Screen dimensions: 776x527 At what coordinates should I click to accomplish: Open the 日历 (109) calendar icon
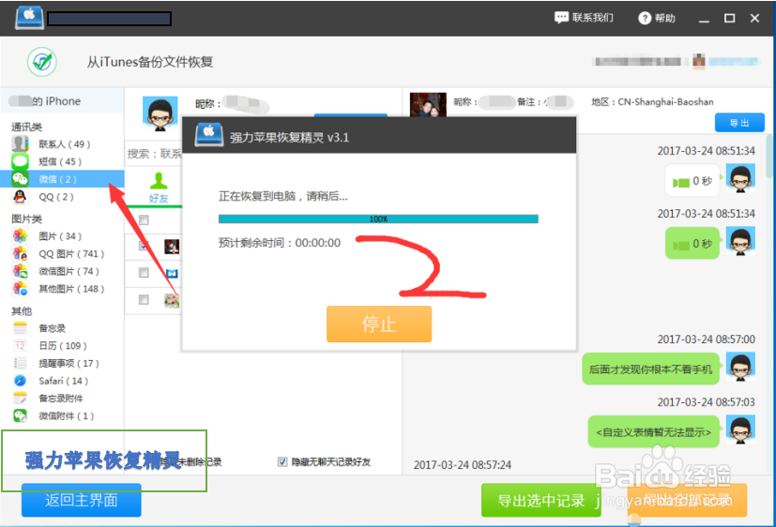20,346
